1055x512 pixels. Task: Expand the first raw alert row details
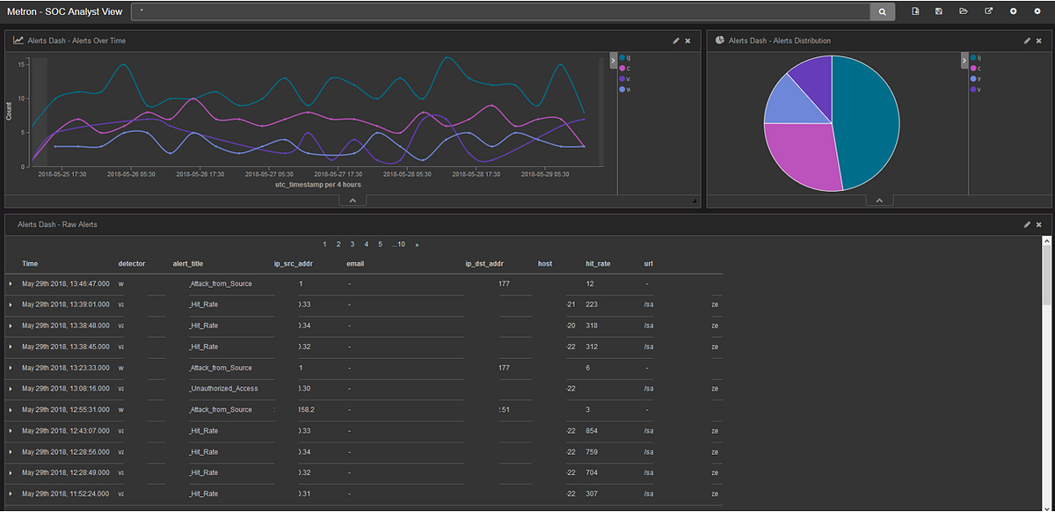[9, 283]
